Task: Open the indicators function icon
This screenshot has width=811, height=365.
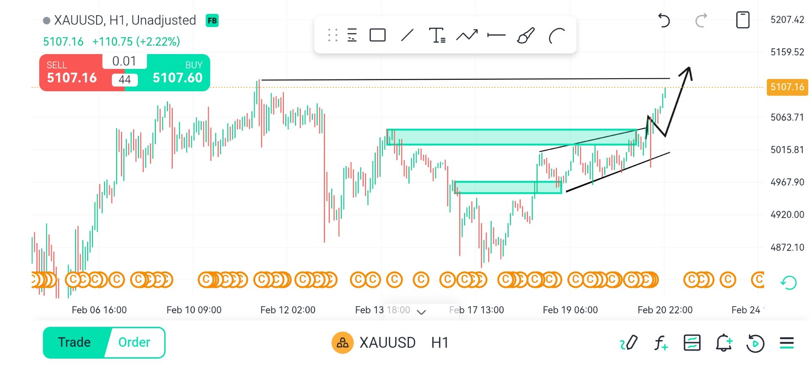Action: [x=661, y=343]
